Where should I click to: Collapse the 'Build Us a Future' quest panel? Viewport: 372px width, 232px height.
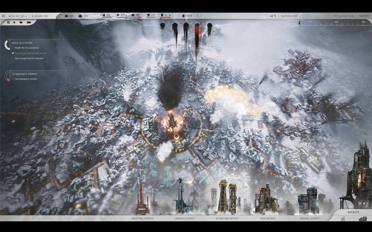(x=7, y=44)
